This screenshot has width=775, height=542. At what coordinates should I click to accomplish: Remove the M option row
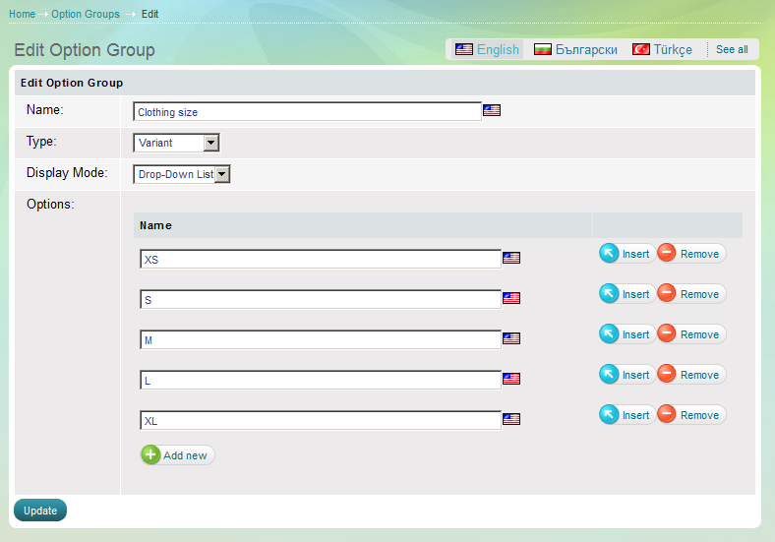point(690,334)
